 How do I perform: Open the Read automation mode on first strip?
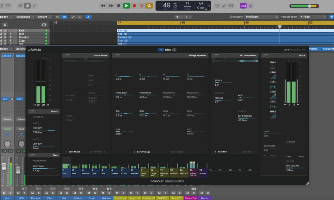pos(7,129)
